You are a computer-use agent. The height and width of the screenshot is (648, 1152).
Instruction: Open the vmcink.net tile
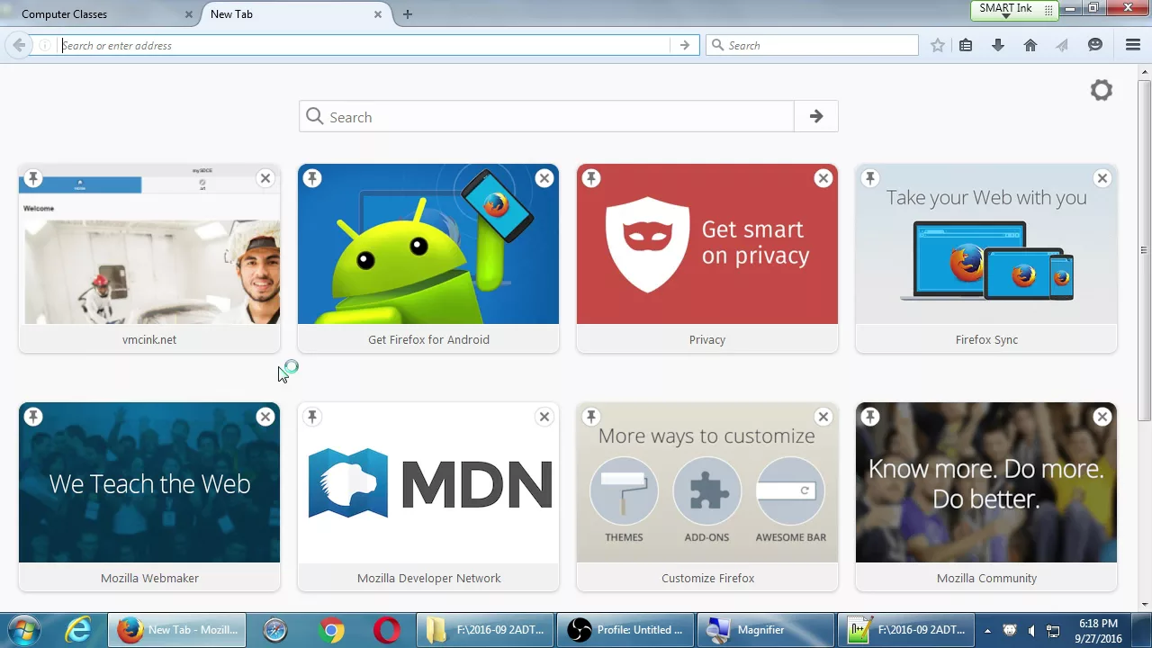[149, 258]
